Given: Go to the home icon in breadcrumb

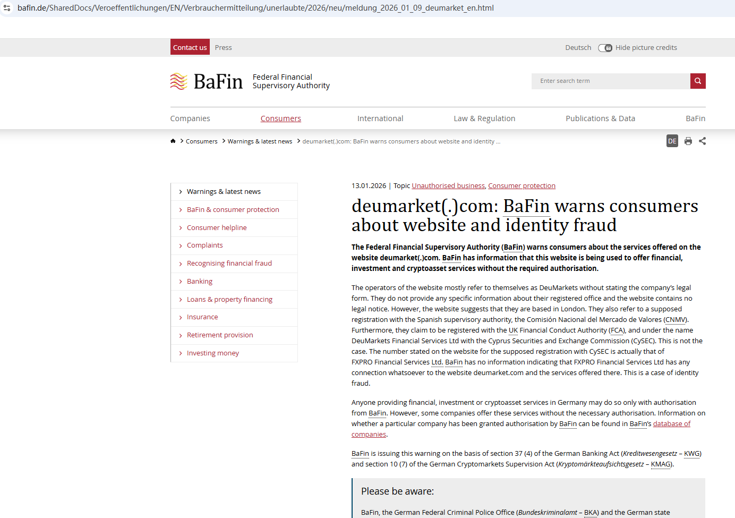Looking at the screenshot, I should click(x=173, y=141).
